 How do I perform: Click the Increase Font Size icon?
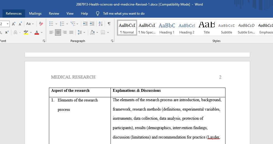14,24
